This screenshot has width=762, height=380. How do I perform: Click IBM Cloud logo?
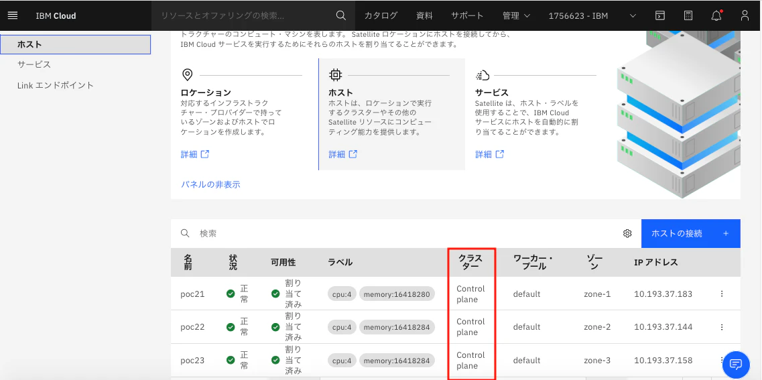click(56, 15)
